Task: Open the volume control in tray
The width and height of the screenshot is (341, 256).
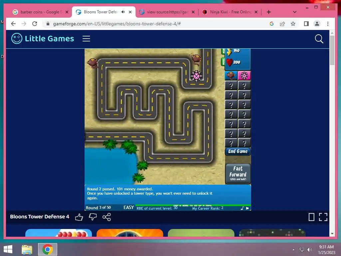Action: pyautogui.click(x=309, y=249)
